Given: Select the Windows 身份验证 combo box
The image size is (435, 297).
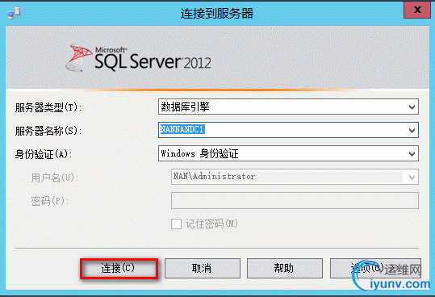Looking at the screenshot, I should [x=288, y=153].
